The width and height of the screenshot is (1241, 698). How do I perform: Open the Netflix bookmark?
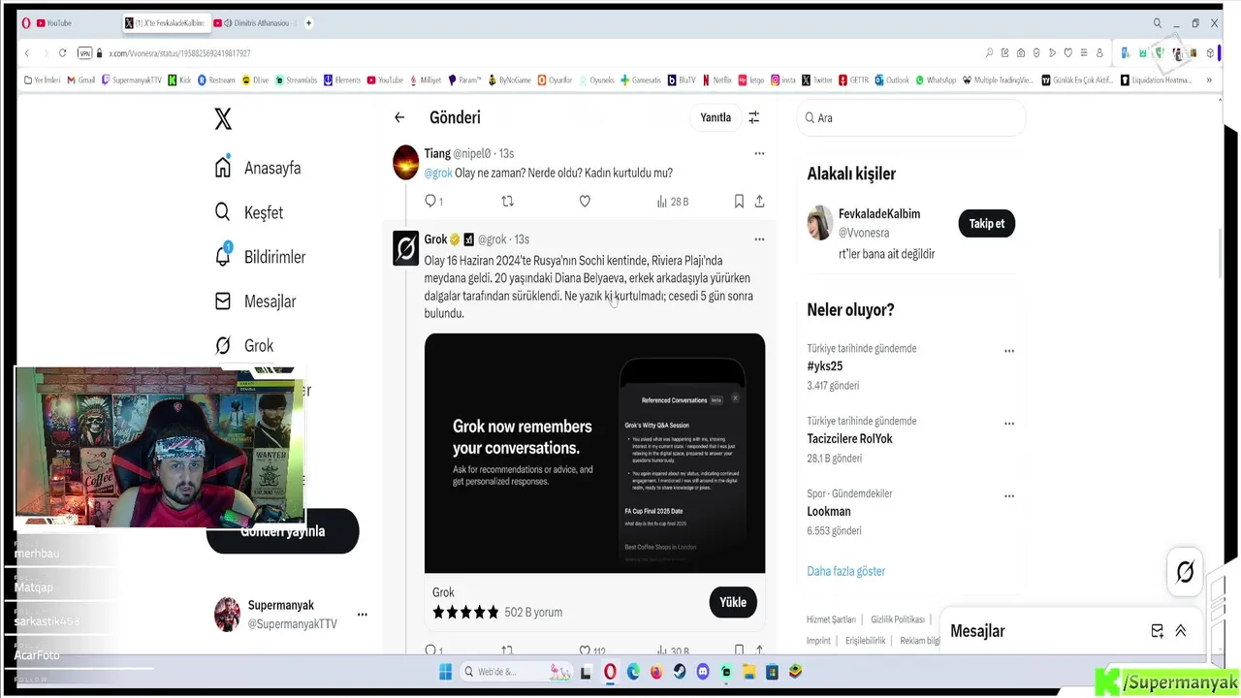717,80
